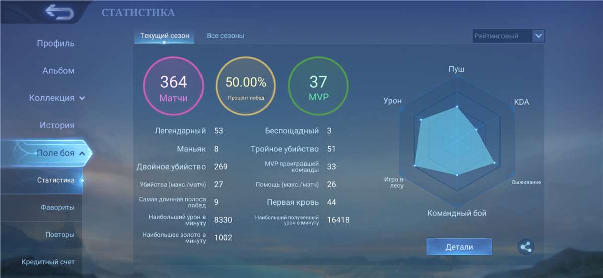Image resolution: width=603 pixels, height=278 pixels.
Task: Click the Урон radar chart label
Action: (393, 101)
